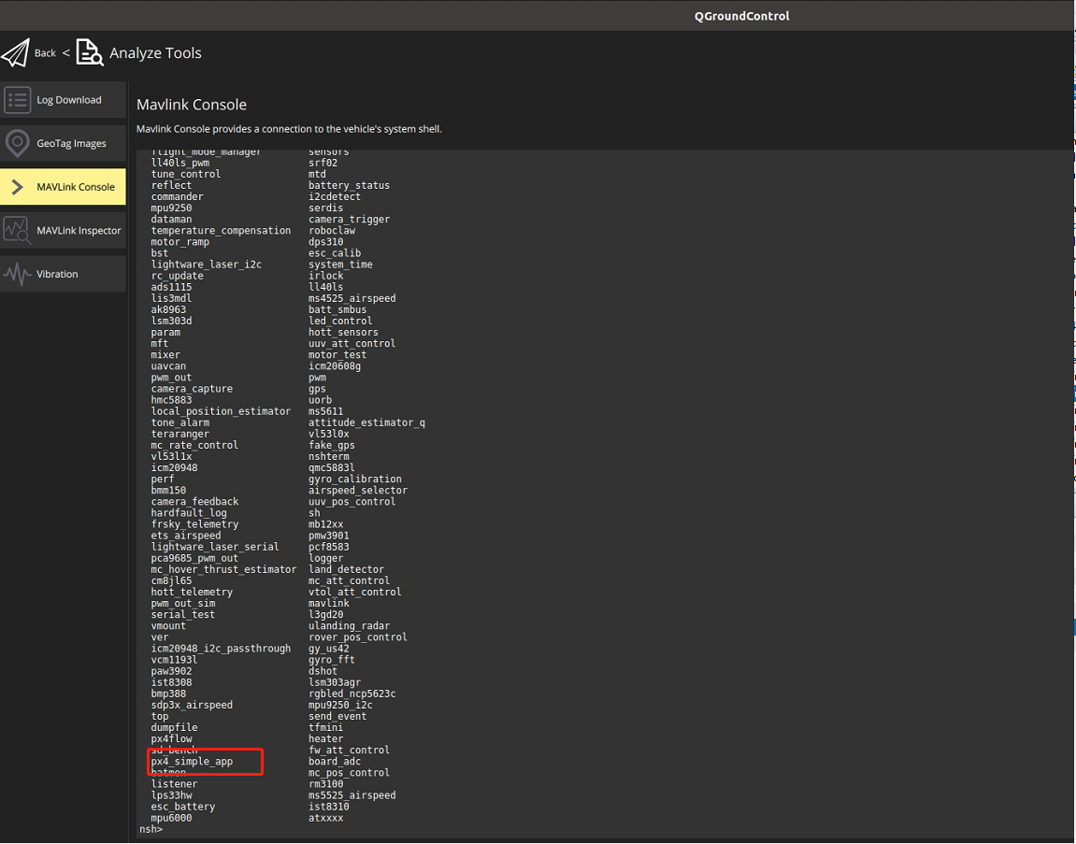Click the tone_alarm entry

coord(180,422)
